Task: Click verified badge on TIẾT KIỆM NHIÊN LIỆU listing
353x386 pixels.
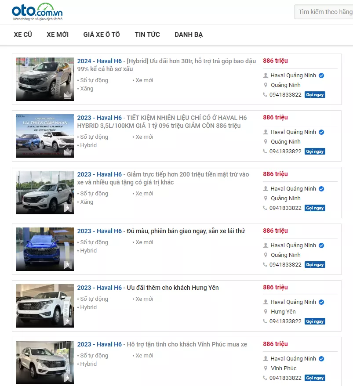Action: (x=321, y=132)
